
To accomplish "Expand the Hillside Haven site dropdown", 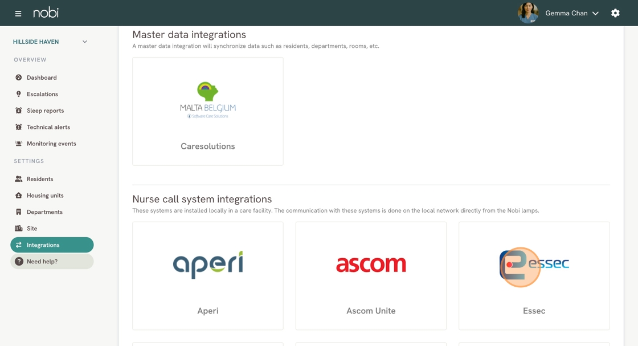I will [x=85, y=42].
